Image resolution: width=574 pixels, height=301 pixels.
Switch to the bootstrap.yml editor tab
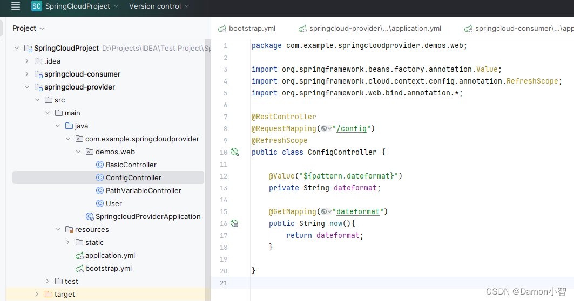tap(252, 29)
